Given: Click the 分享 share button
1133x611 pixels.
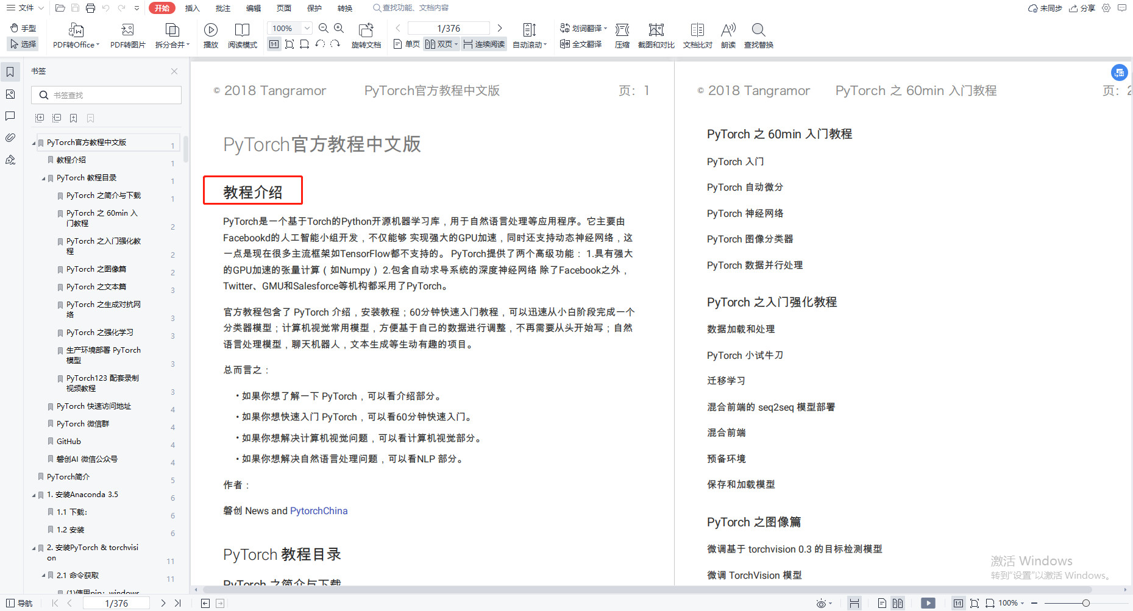Looking at the screenshot, I should click(1082, 8).
